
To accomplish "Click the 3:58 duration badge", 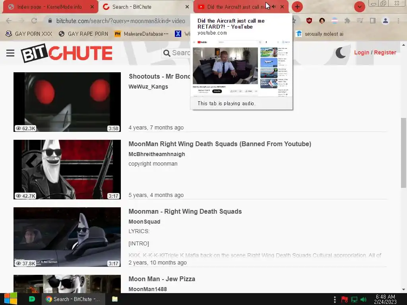I will (113, 128).
